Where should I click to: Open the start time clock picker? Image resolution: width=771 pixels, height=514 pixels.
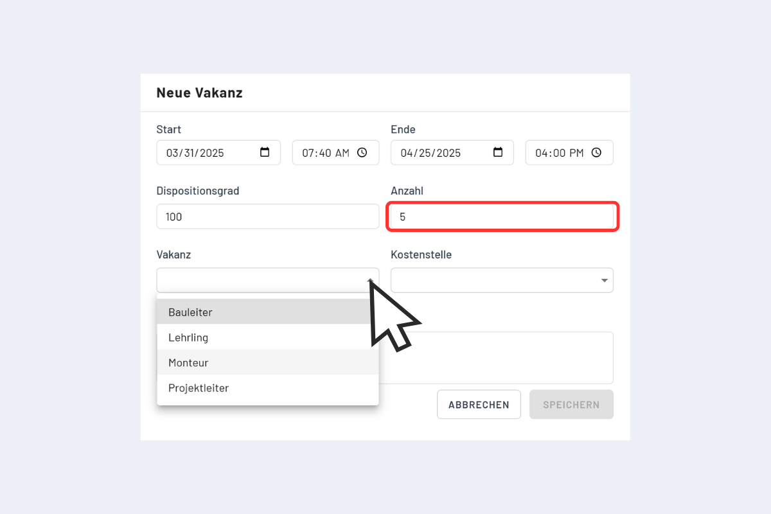pyautogui.click(x=362, y=152)
